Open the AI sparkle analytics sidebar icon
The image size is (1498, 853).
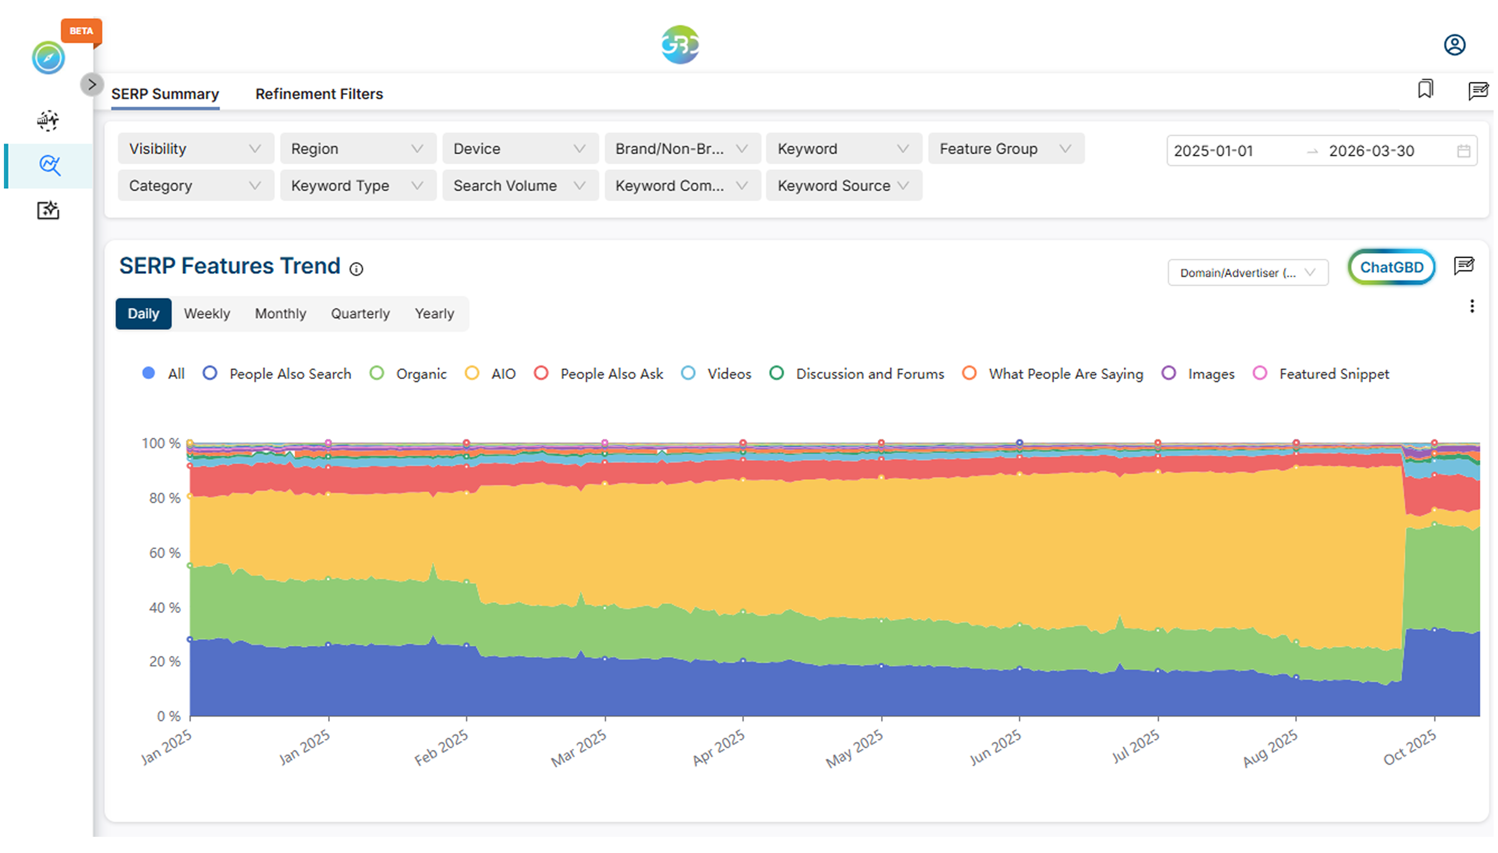pyautogui.click(x=48, y=120)
